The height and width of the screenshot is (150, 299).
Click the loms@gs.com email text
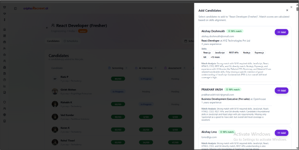click(x=209, y=137)
